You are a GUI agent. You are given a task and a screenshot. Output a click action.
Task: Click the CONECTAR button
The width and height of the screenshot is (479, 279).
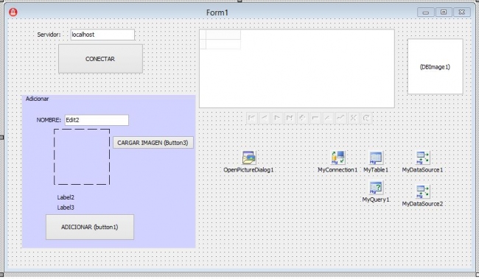(100, 59)
